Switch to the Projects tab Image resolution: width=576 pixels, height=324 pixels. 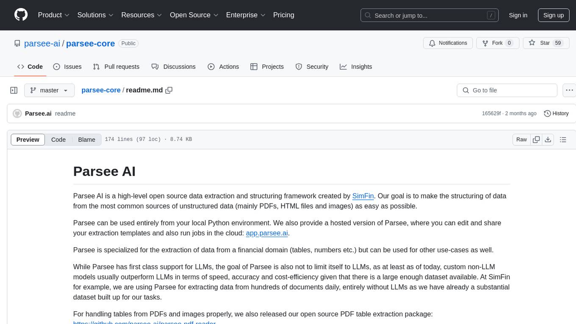[267, 67]
